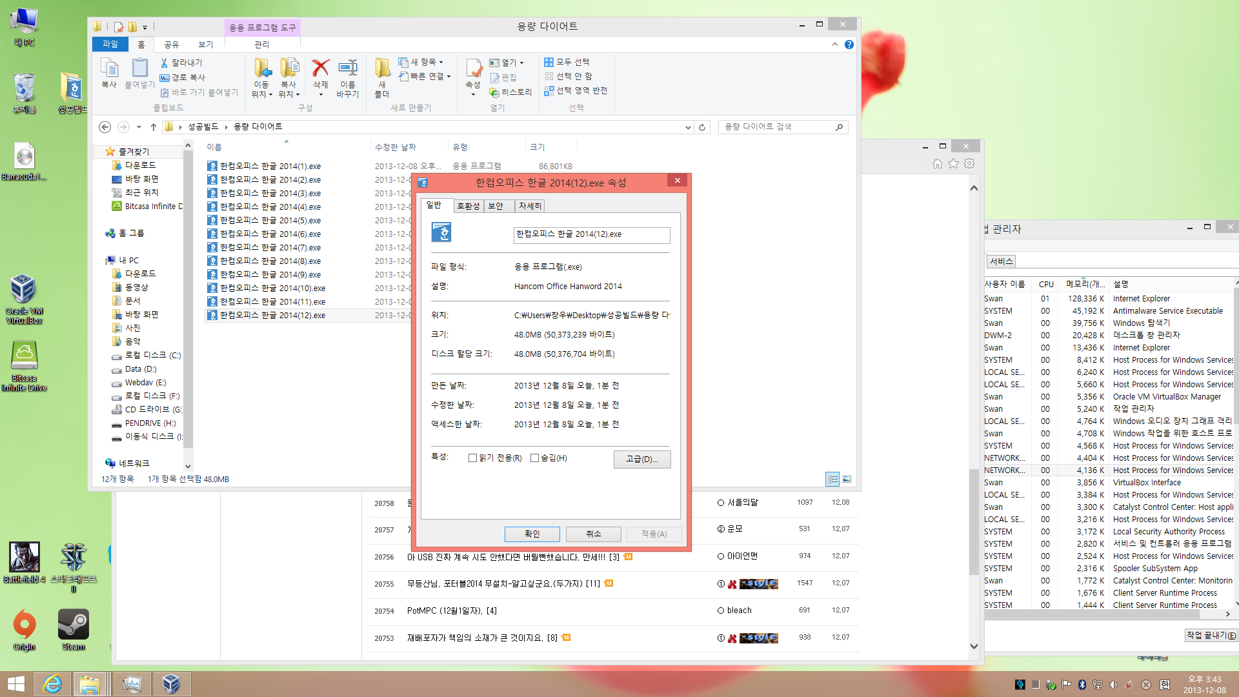Click the browser Home icon behind Explorer
The image size is (1239, 697).
(x=938, y=164)
